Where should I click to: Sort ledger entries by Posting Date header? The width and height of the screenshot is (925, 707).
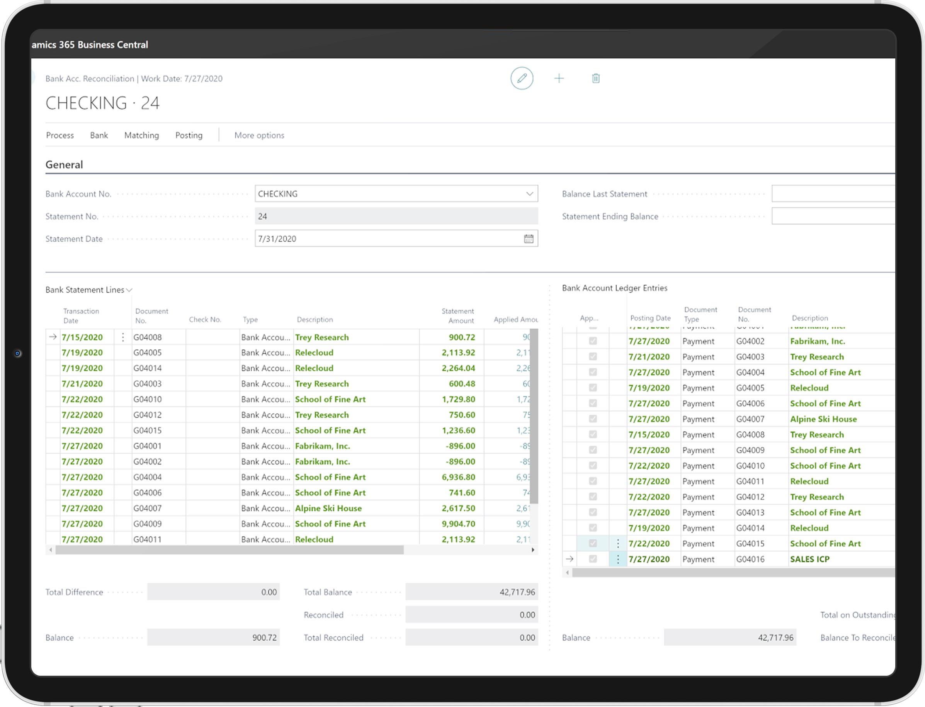(650, 318)
